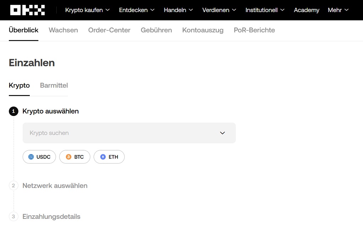The height and width of the screenshot is (227, 363).
Task: Click into the Krypto suchen search field
Action: click(x=129, y=133)
